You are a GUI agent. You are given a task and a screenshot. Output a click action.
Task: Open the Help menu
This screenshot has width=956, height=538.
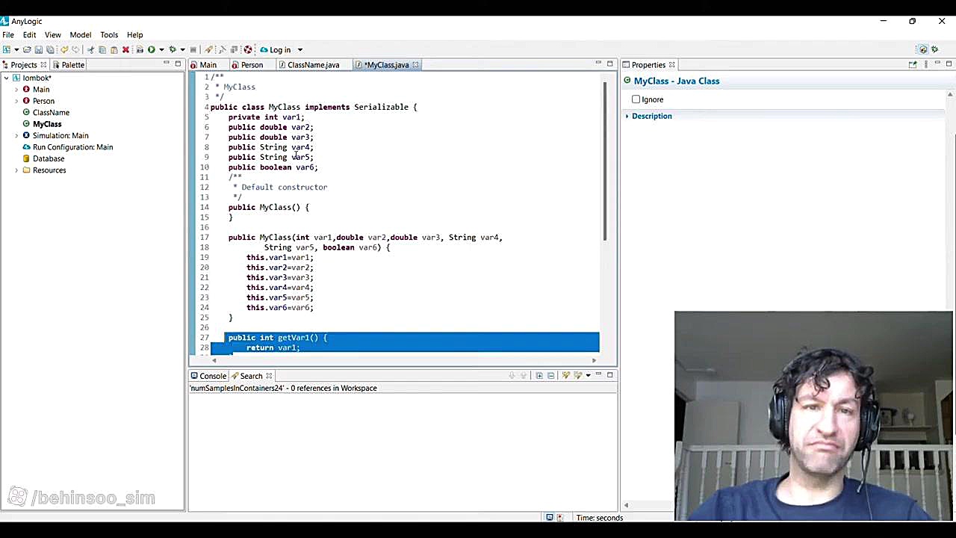coord(135,35)
